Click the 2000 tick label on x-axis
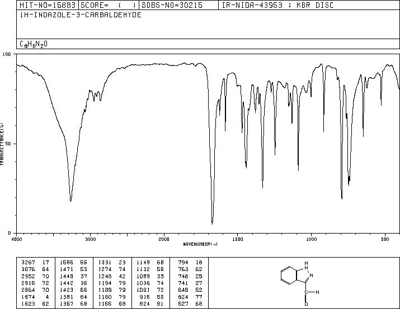Viewport: 400px width, 309px height. pyautogui.click(x=164, y=239)
